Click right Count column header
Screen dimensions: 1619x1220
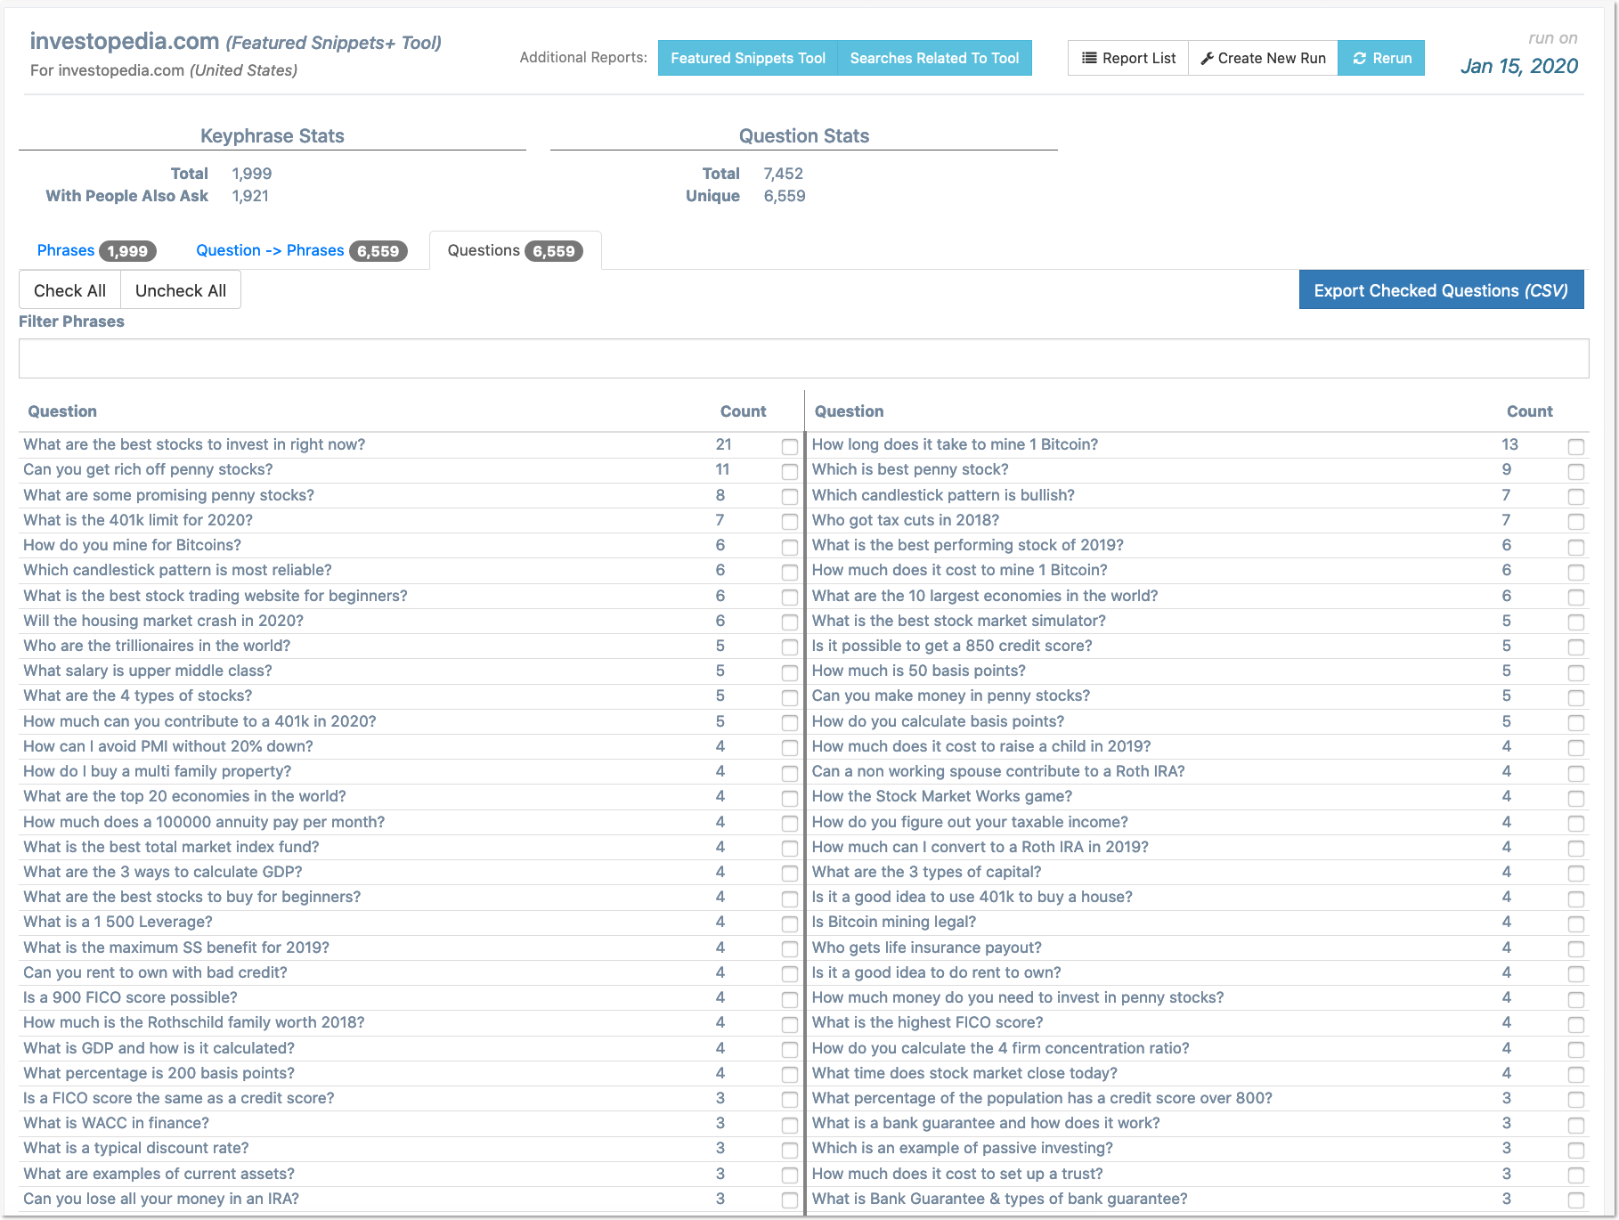(1529, 411)
